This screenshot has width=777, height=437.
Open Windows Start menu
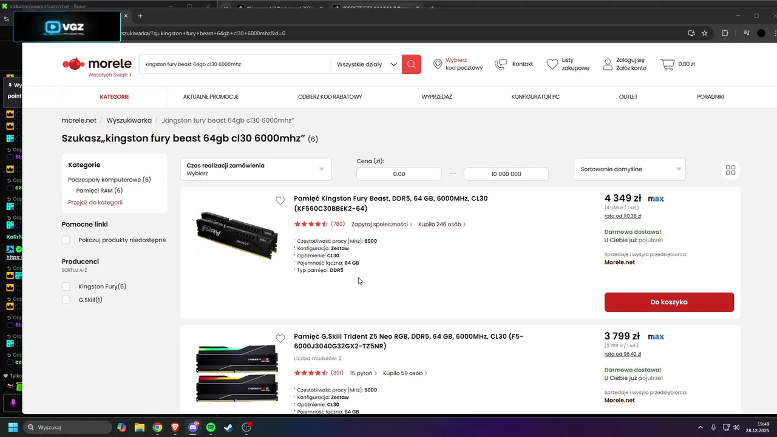click(x=13, y=427)
